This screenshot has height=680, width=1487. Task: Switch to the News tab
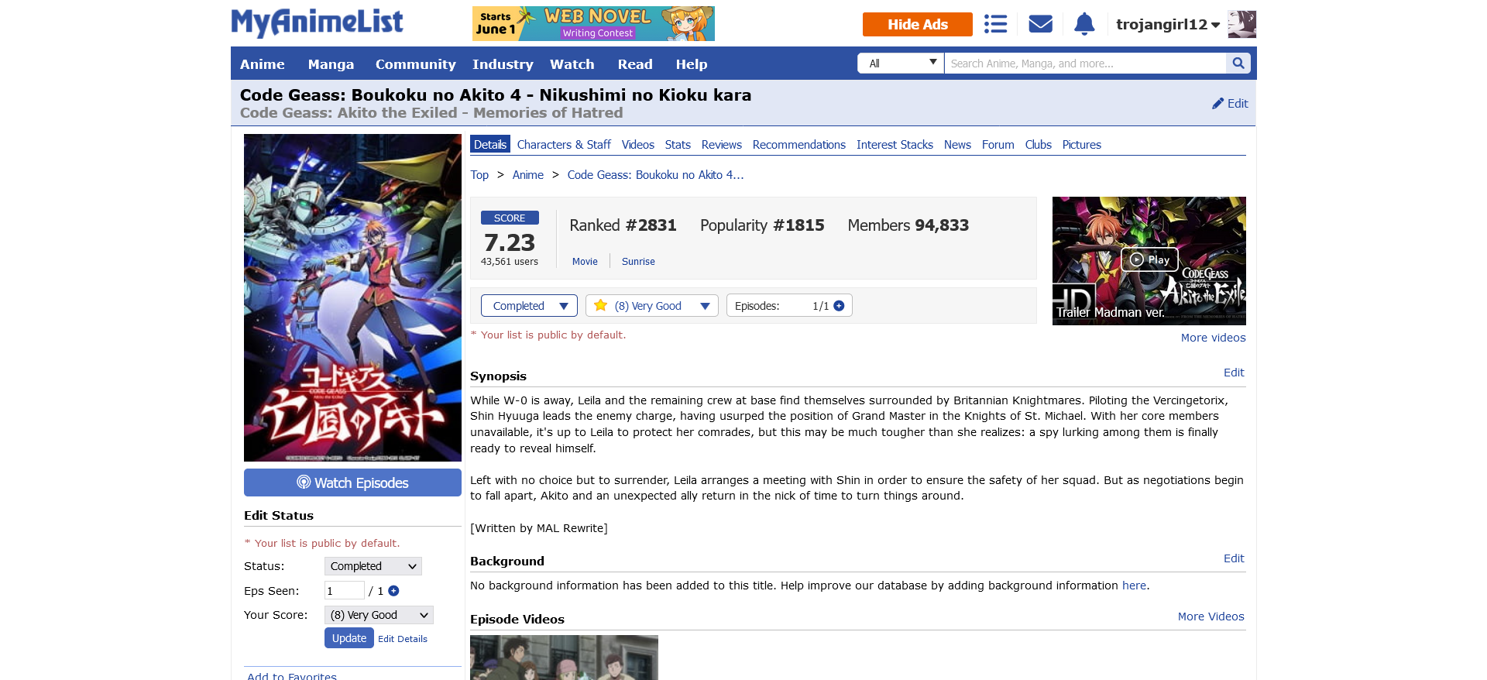click(x=957, y=145)
